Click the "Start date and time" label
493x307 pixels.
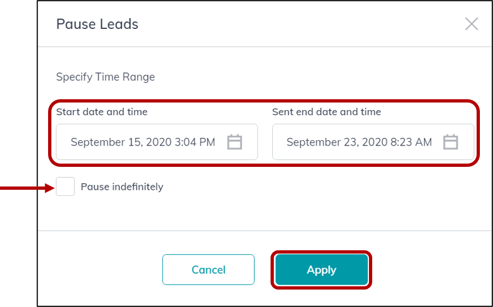[x=102, y=112]
